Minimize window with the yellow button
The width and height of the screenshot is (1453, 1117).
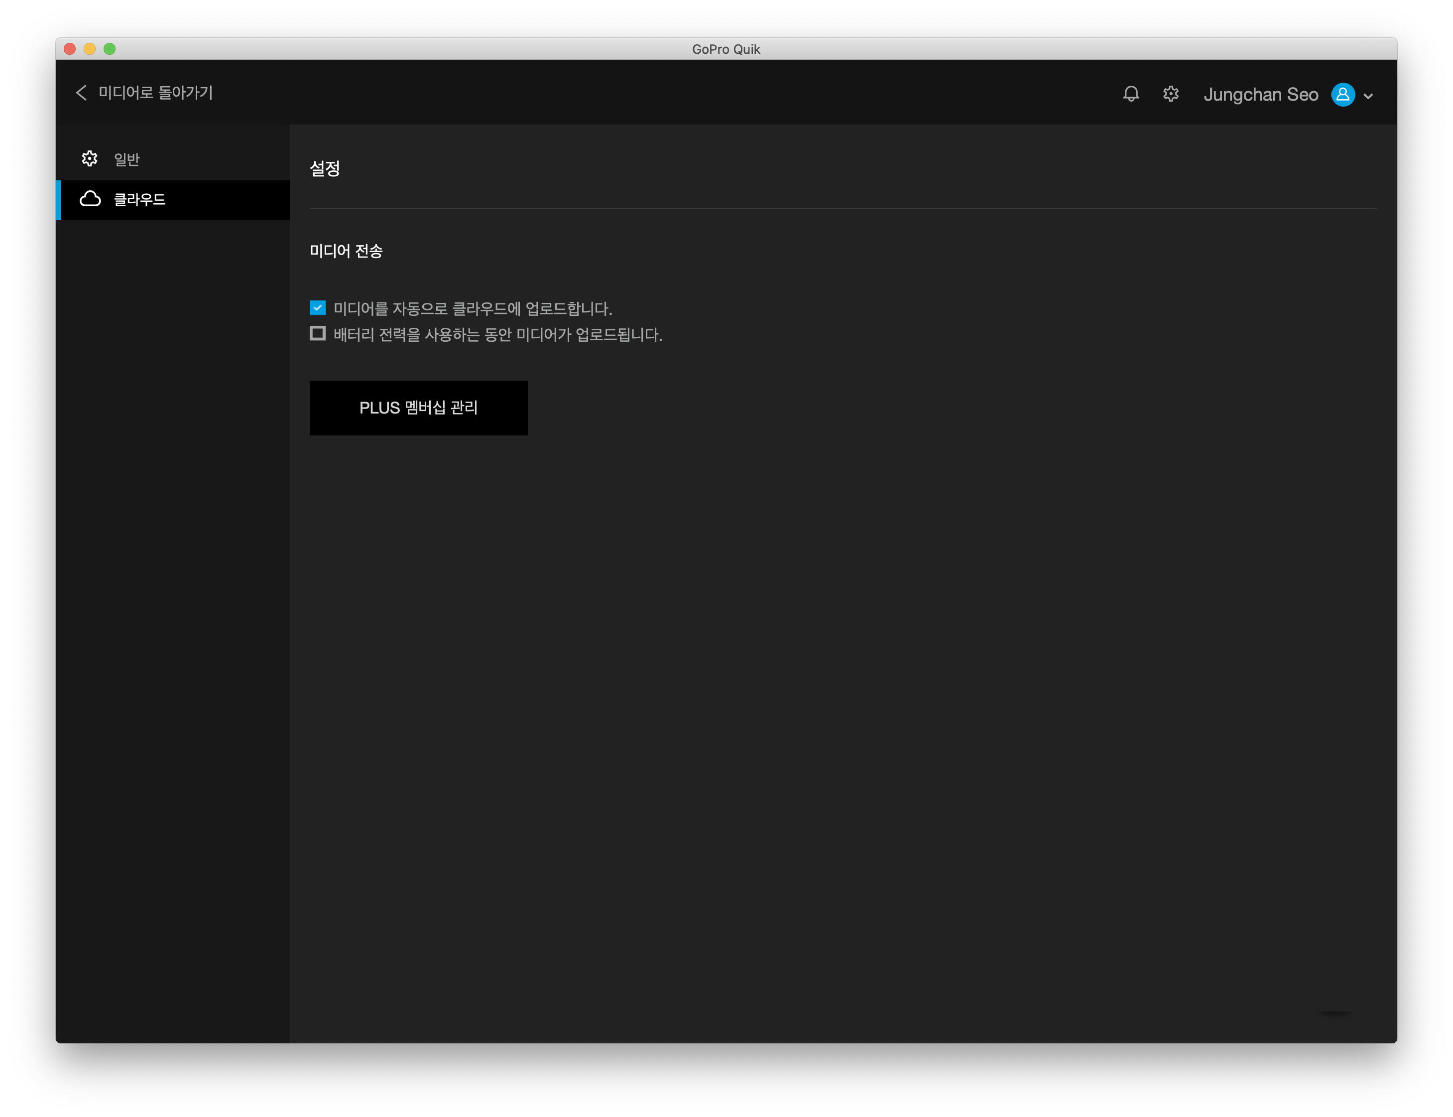90,48
